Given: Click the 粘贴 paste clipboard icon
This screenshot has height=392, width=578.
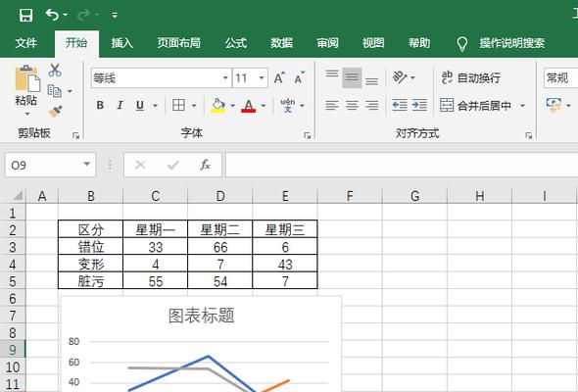Looking at the screenshot, I should 26,78.
